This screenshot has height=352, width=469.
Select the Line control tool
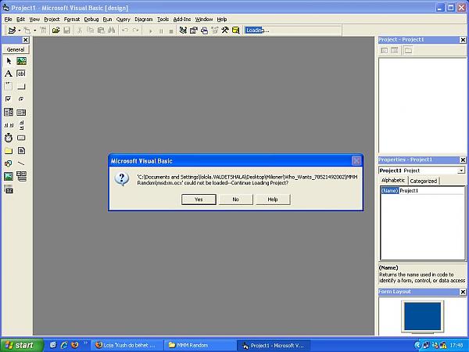[21, 163]
